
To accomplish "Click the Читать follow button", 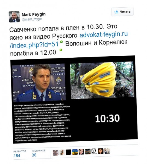I will [122, 11].
